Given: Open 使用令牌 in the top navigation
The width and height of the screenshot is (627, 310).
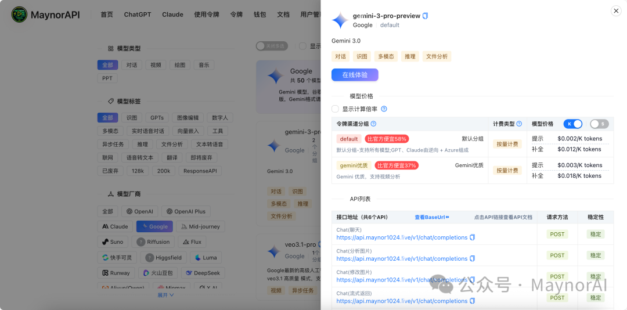Looking at the screenshot, I should click(207, 15).
